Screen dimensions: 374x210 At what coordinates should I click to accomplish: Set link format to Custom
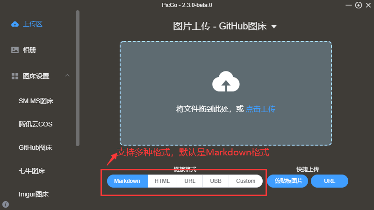246,181
